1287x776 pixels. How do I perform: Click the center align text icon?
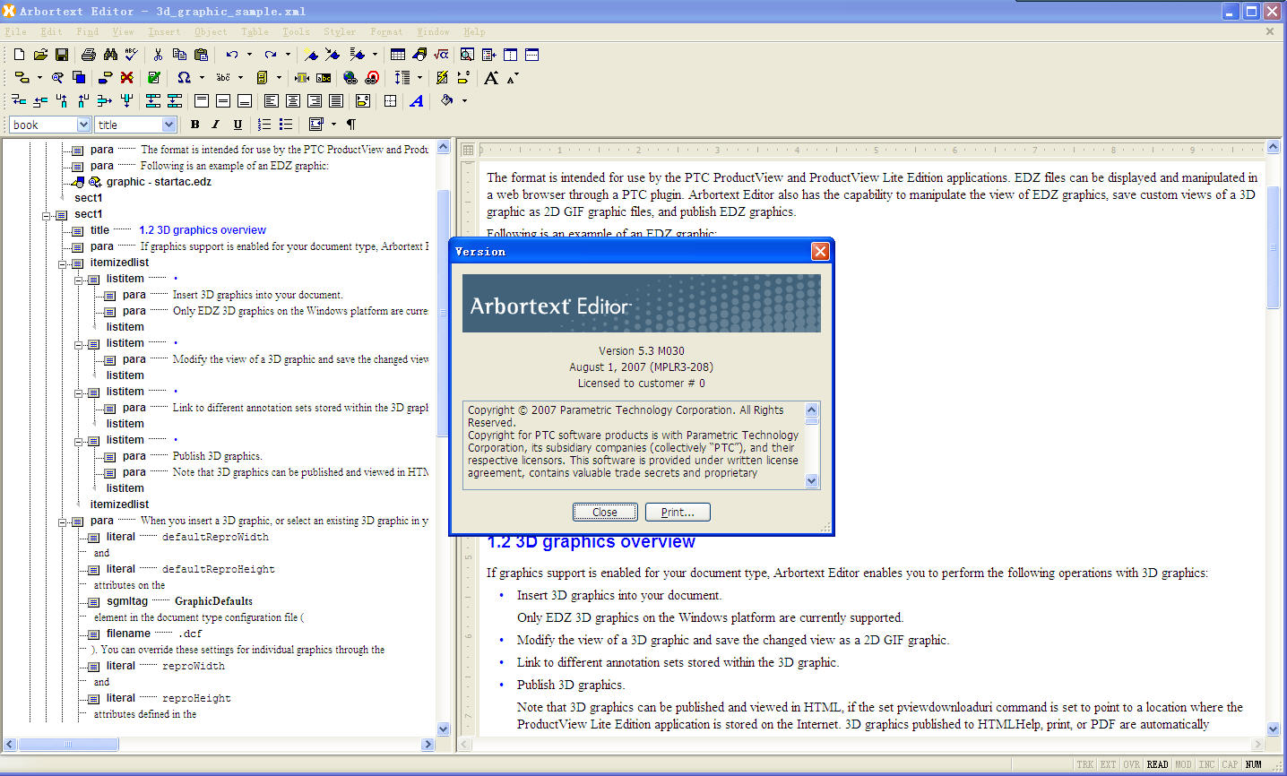[x=293, y=101]
